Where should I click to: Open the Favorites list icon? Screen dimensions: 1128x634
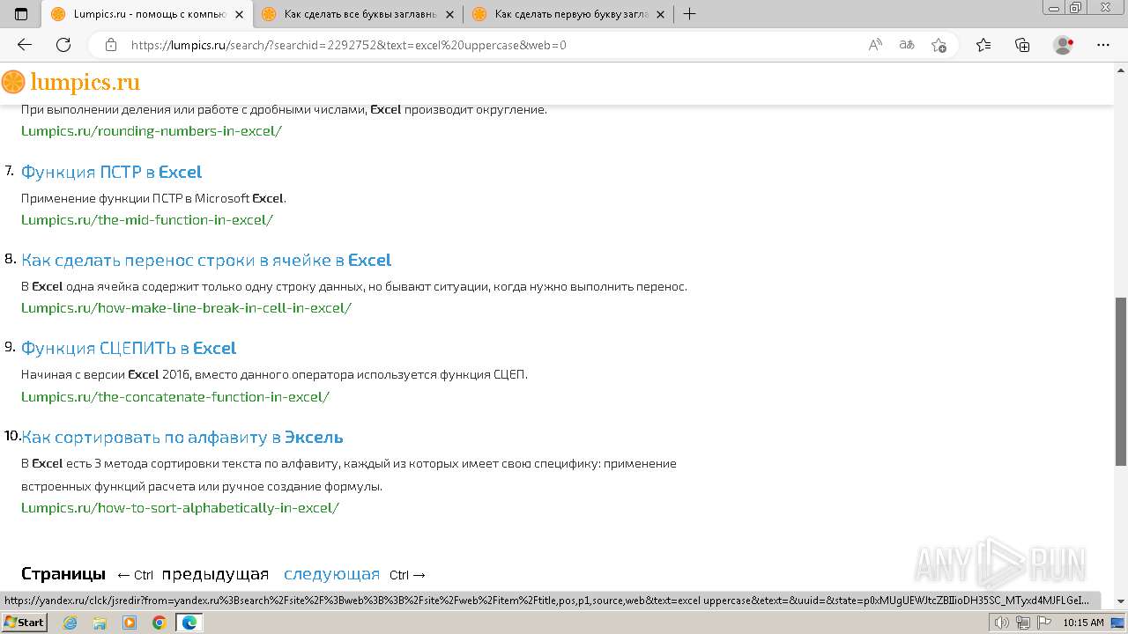[x=983, y=45]
